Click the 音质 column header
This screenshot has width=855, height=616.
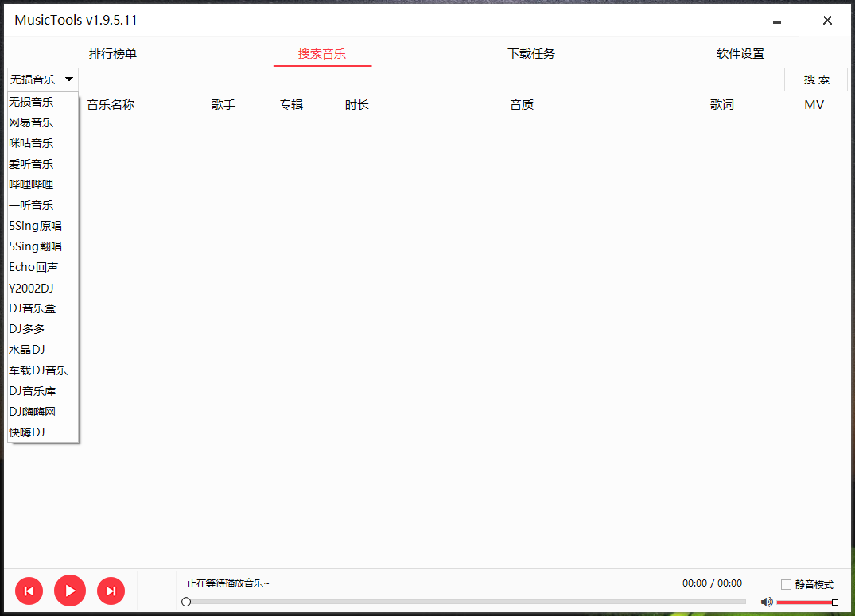pyautogui.click(x=522, y=105)
